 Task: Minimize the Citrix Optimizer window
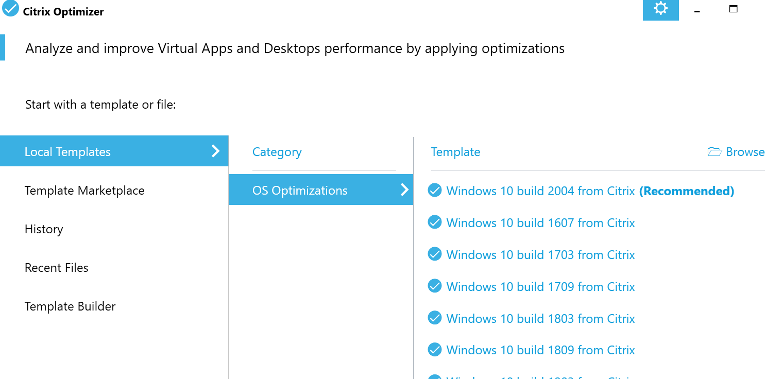[697, 10]
